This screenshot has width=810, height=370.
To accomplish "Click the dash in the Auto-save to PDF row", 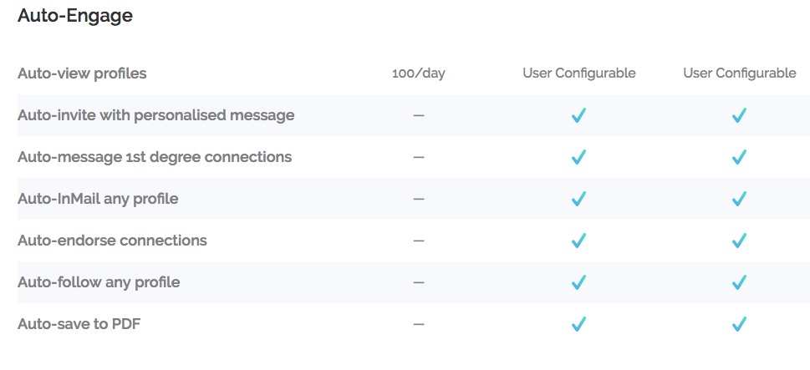I will point(419,324).
